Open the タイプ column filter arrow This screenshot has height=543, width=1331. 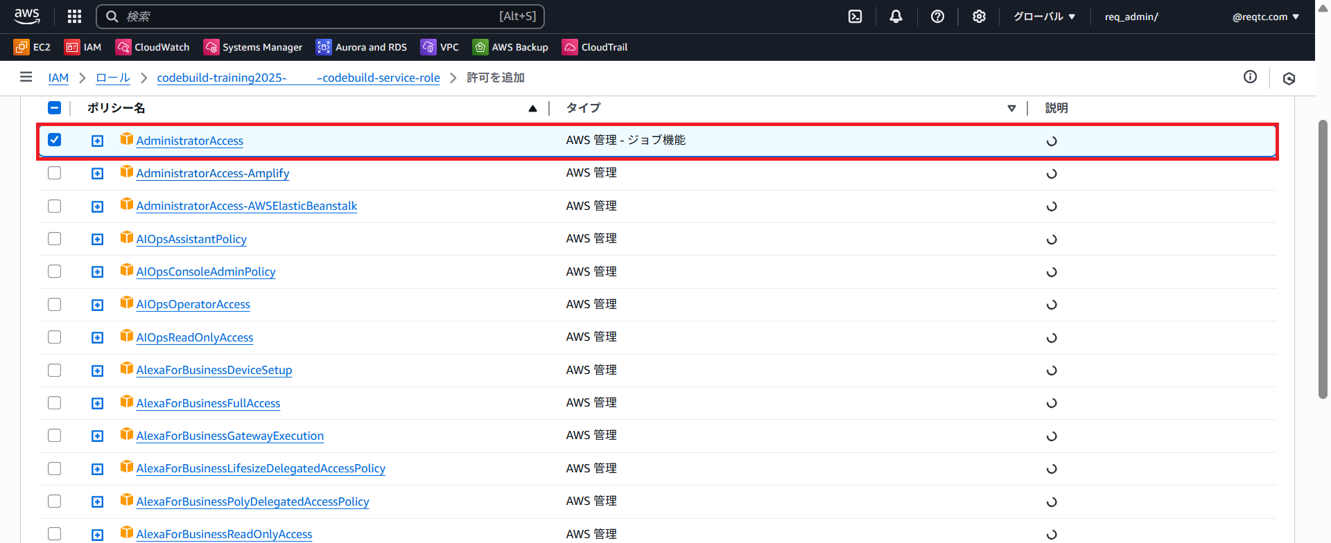[x=1011, y=108]
